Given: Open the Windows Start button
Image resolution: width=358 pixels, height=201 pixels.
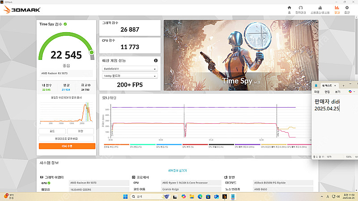Looking at the screenshot, I should pos(125,197).
